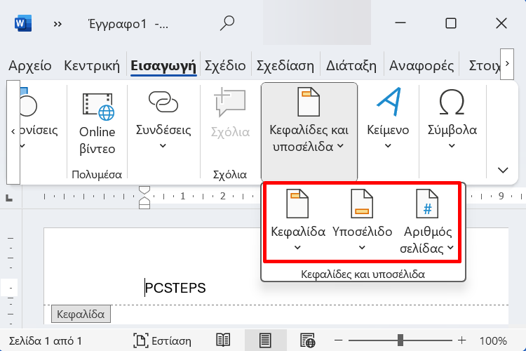This screenshot has width=526, height=351.
Task: Open the search magnifier in title bar
Action: (227, 23)
